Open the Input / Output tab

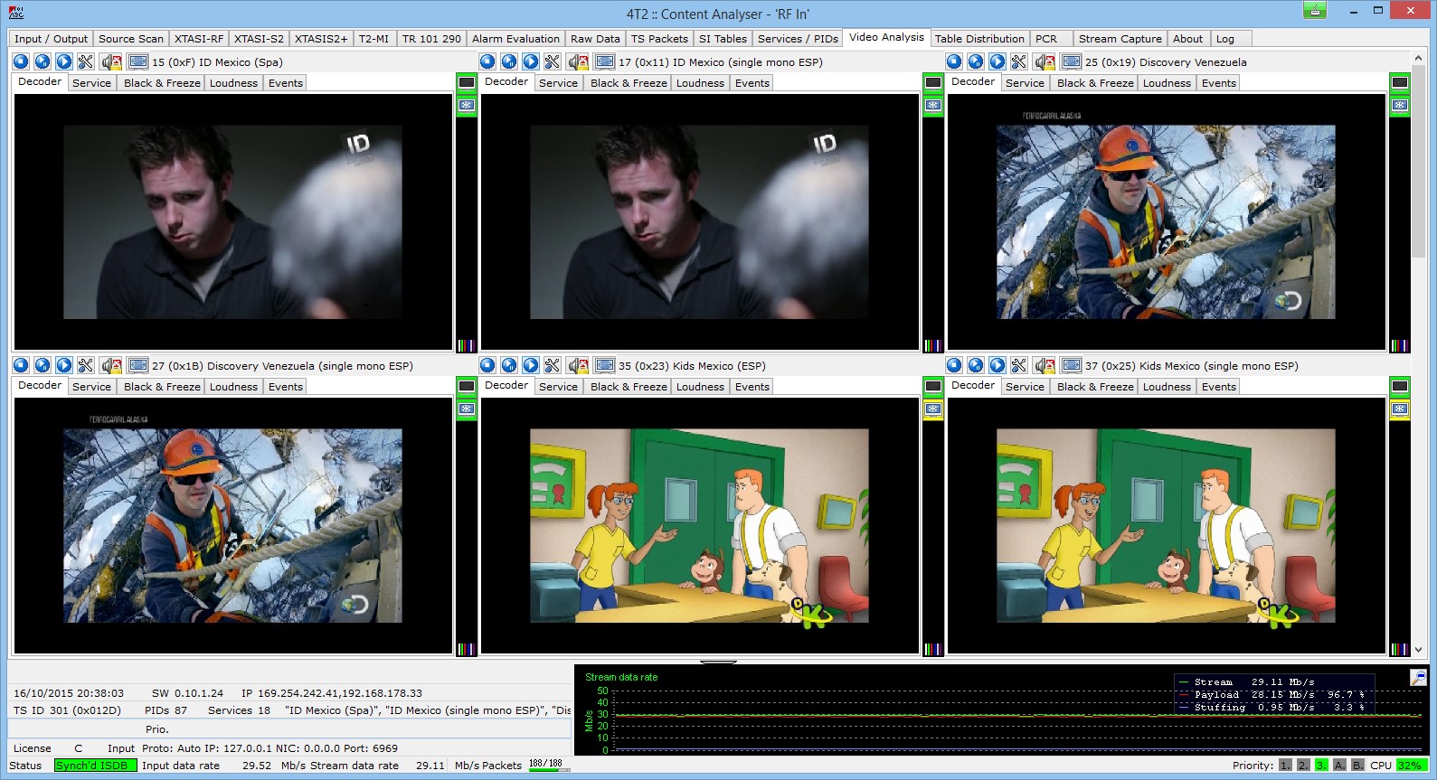click(x=51, y=39)
